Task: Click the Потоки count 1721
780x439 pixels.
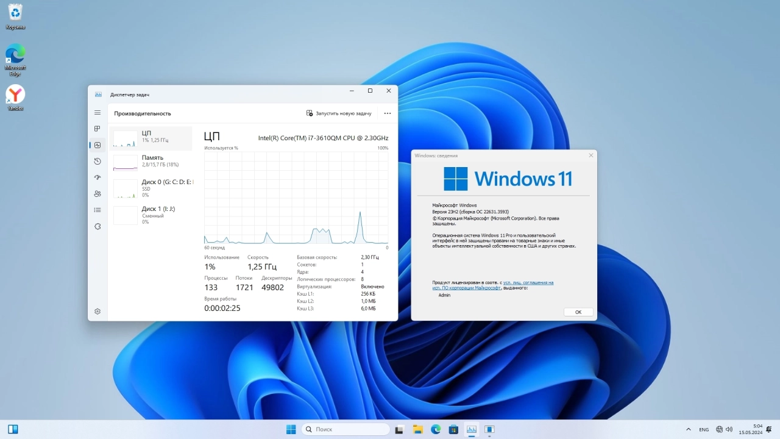Action: (x=244, y=287)
